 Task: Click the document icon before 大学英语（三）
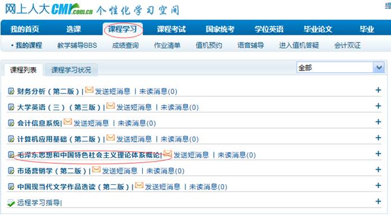pos(11,107)
